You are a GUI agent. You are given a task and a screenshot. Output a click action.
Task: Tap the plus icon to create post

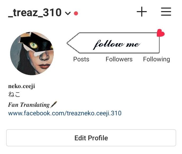[x=142, y=12]
